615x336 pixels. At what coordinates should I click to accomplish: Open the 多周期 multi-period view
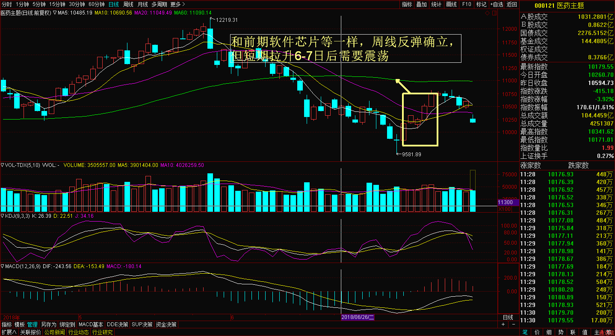point(159,4)
